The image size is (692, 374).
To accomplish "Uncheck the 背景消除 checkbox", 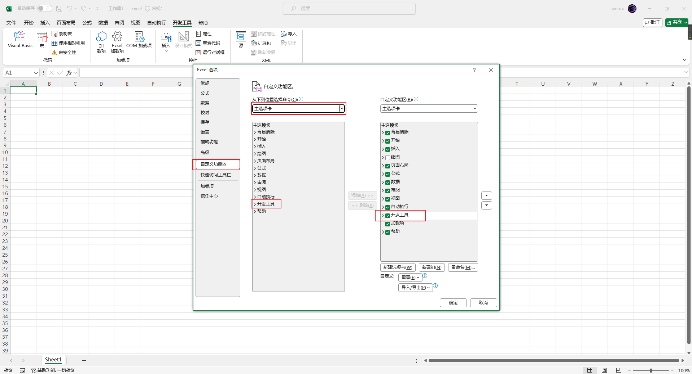I will click(387, 133).
